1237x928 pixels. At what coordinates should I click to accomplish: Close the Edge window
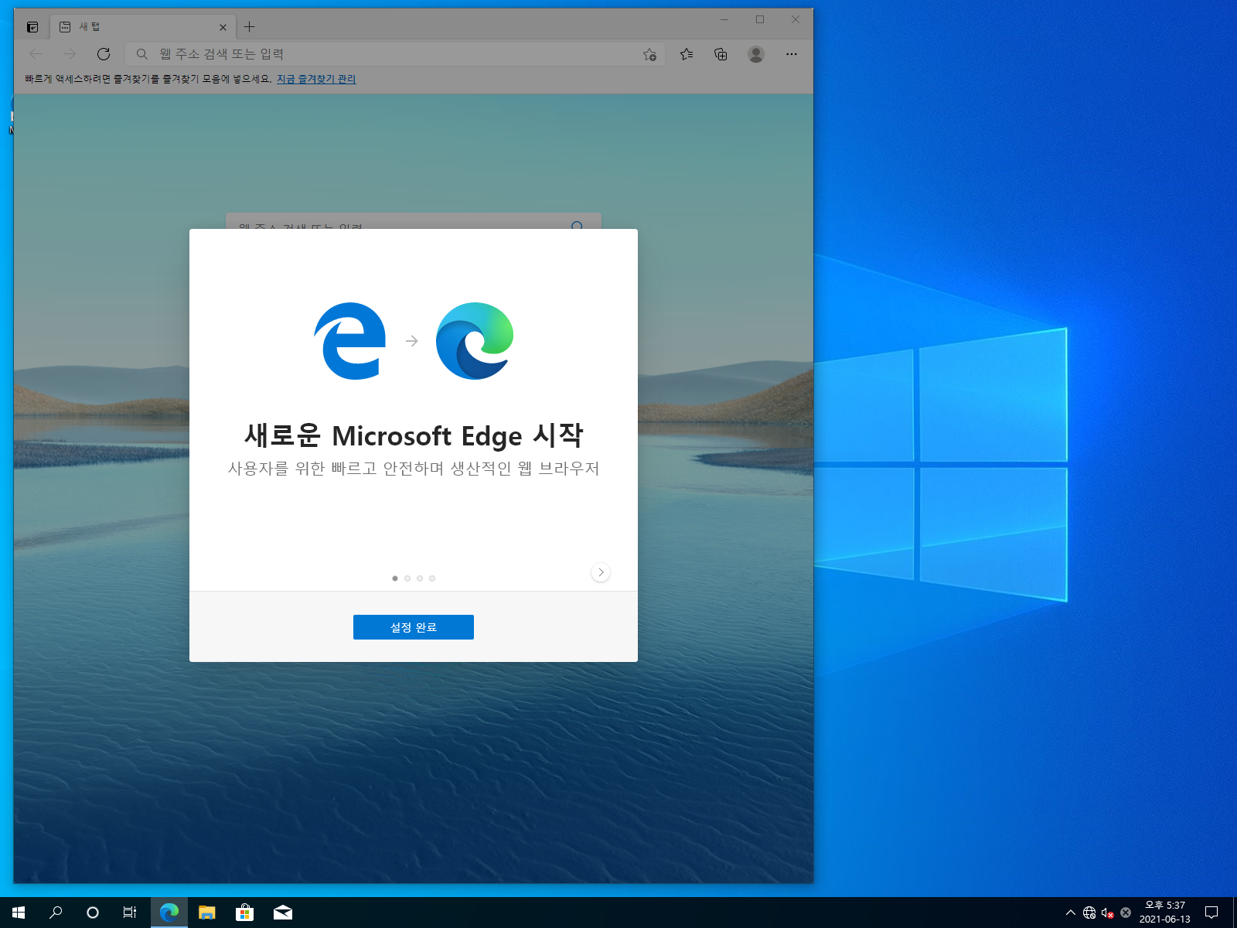click(x=796, y=20)
